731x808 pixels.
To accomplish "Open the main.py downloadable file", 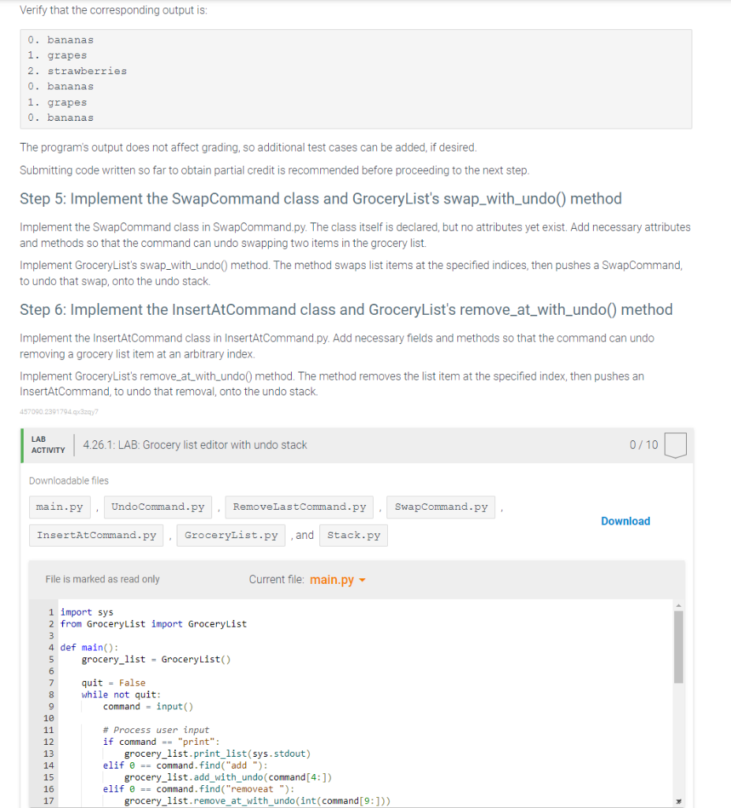I will coord(59,507).
